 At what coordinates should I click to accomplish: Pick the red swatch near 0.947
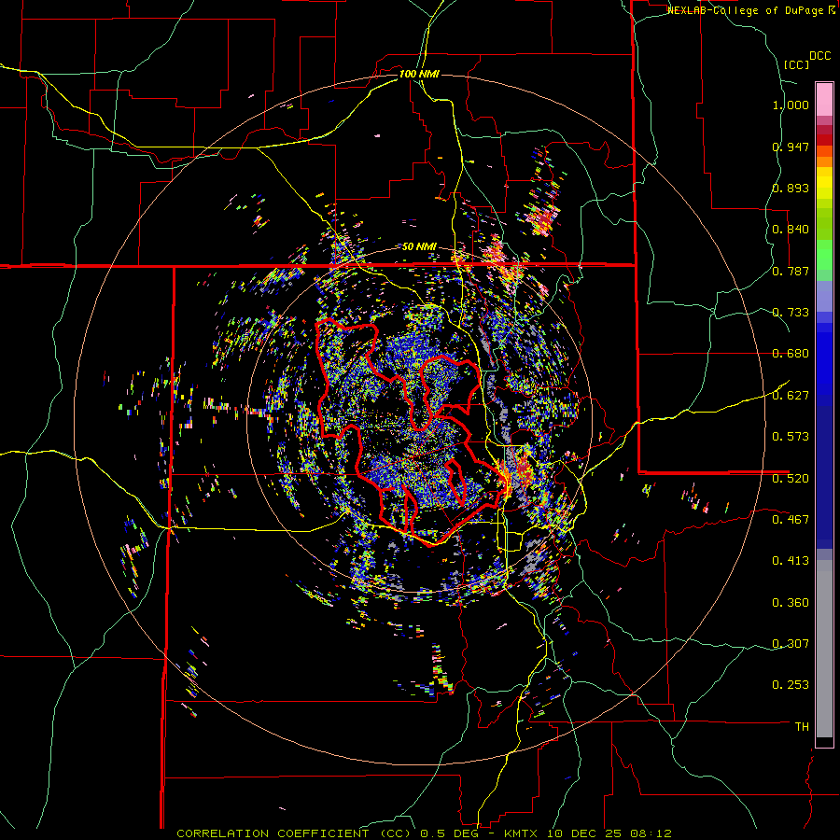tap(824, 139)
